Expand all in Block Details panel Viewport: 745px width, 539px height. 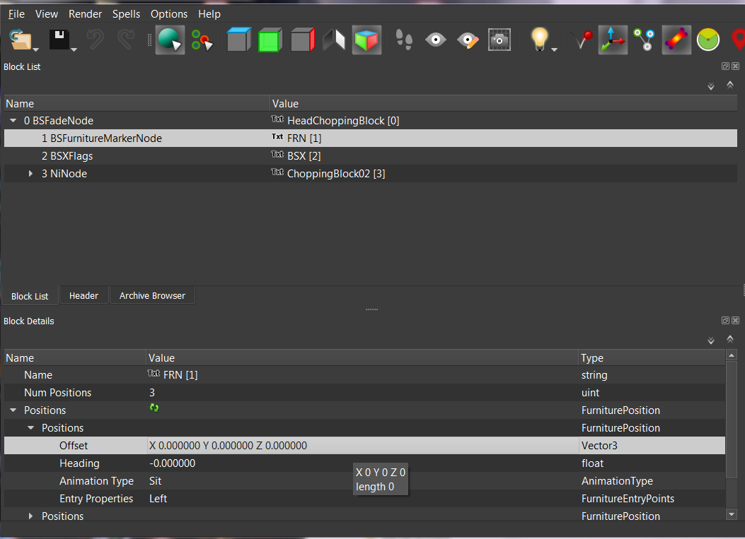(711, 340)
